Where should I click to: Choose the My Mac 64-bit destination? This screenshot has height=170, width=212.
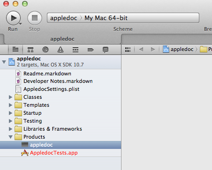[x=106, y=18]
